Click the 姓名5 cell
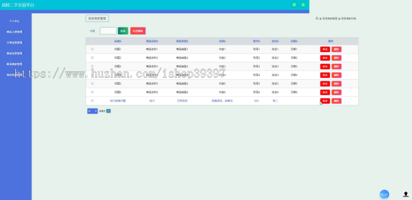Image resolution: width=412 pixels, height=200 pixels. 276,84
